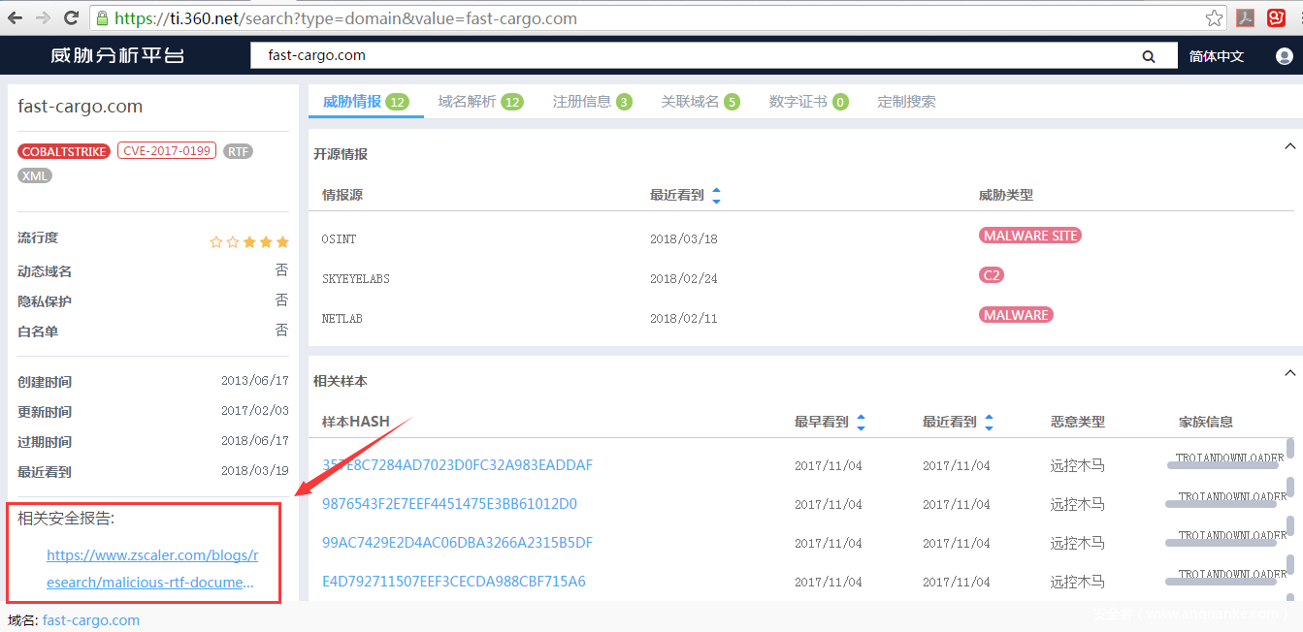Select the 创建时间 value 2013/06/17

(255, 381)
